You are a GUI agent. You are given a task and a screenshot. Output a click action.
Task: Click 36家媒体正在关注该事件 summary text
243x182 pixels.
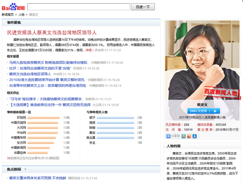tap(33, 158)
